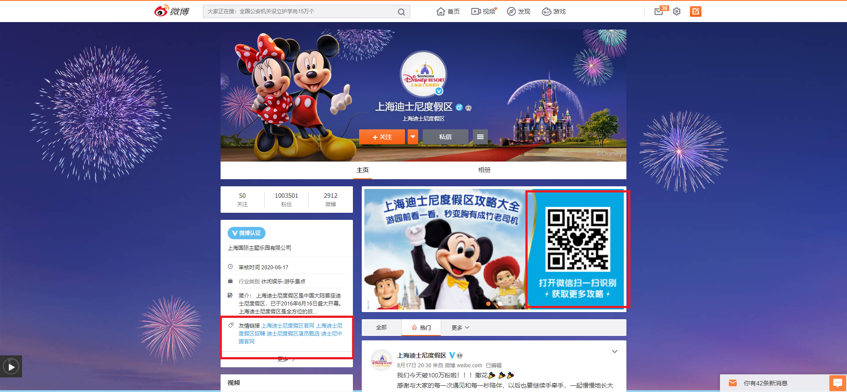Click the QR code in the banner
The width and height of the screenshot is (847, 392).
point(578,239)
